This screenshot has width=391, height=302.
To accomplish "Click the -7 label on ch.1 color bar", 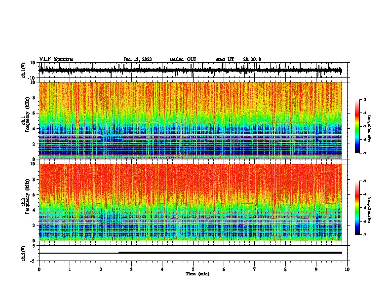I will 364,153.
